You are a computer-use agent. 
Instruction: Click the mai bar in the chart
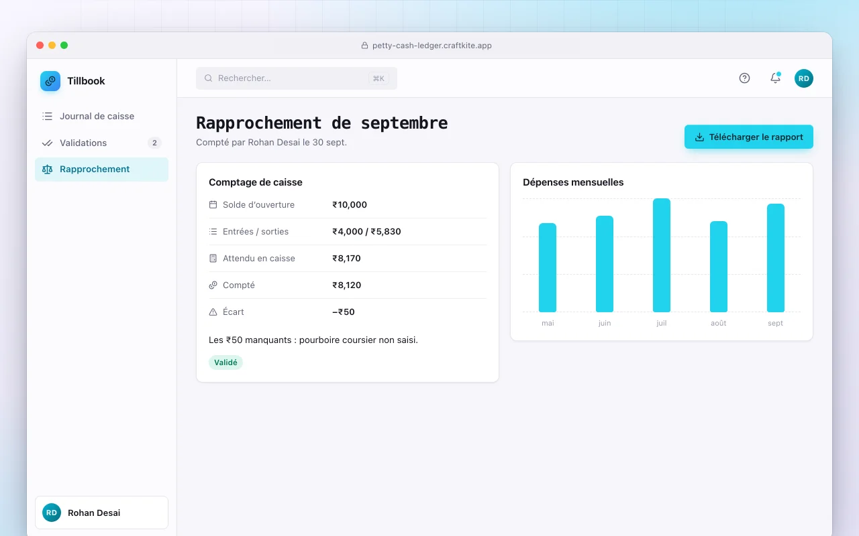click(548, 268)
